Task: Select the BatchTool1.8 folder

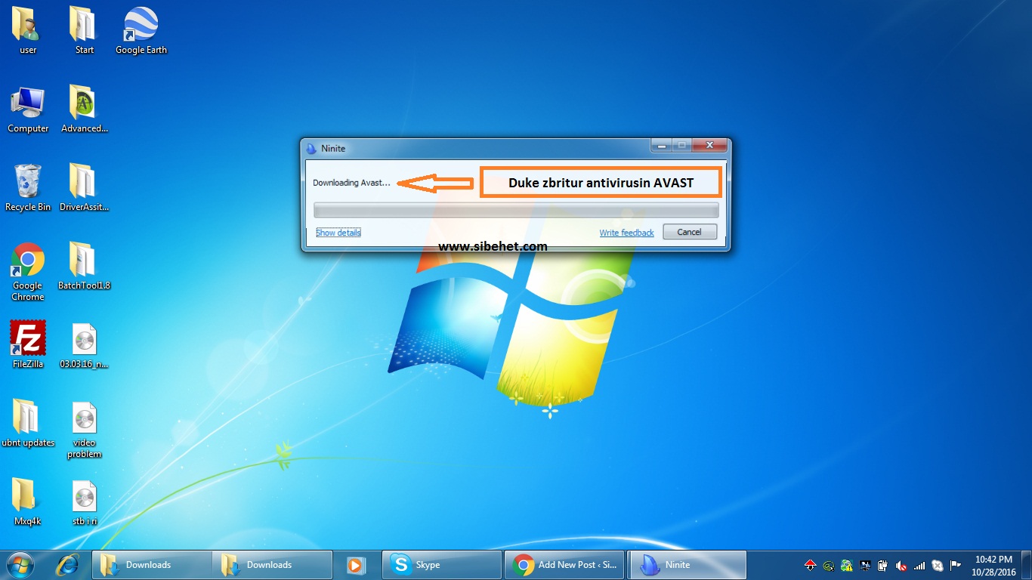Action: [x=84, y=267]
